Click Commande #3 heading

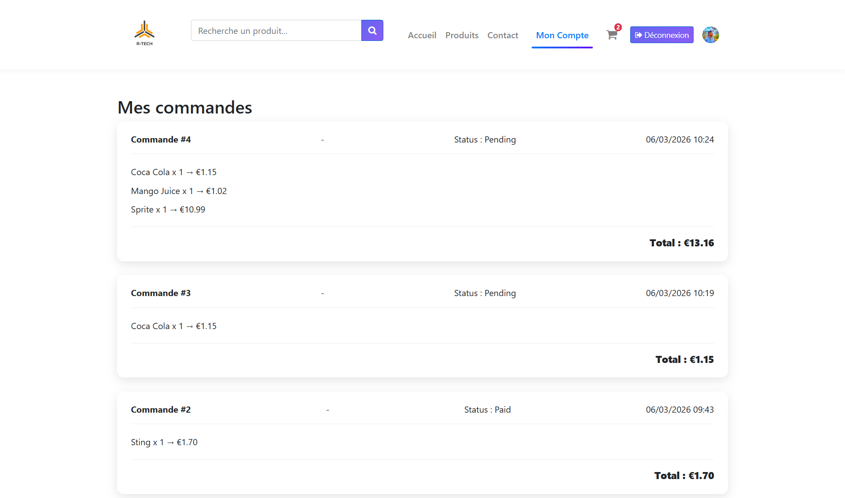161,293
